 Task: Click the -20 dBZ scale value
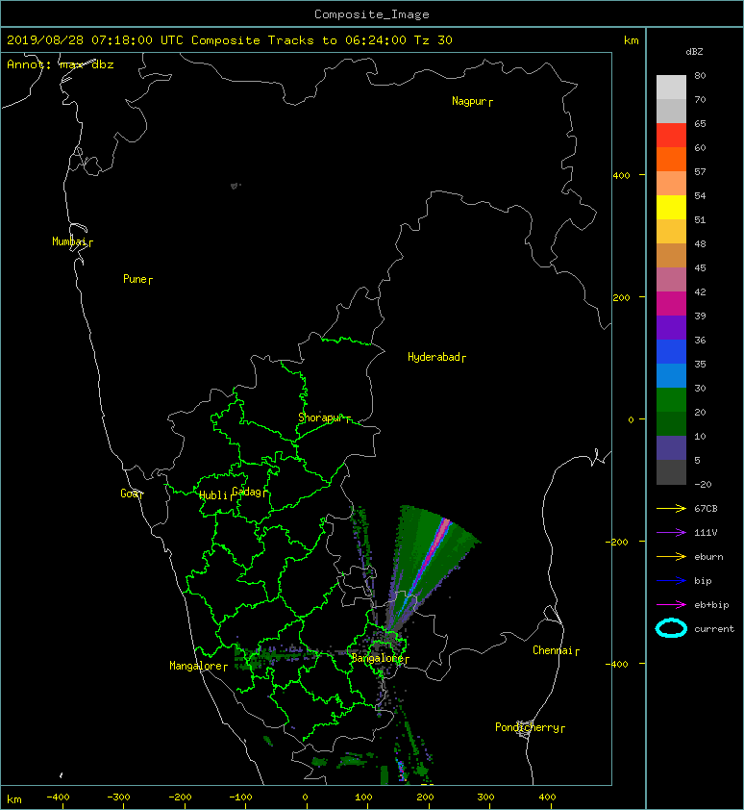(703, 485)
